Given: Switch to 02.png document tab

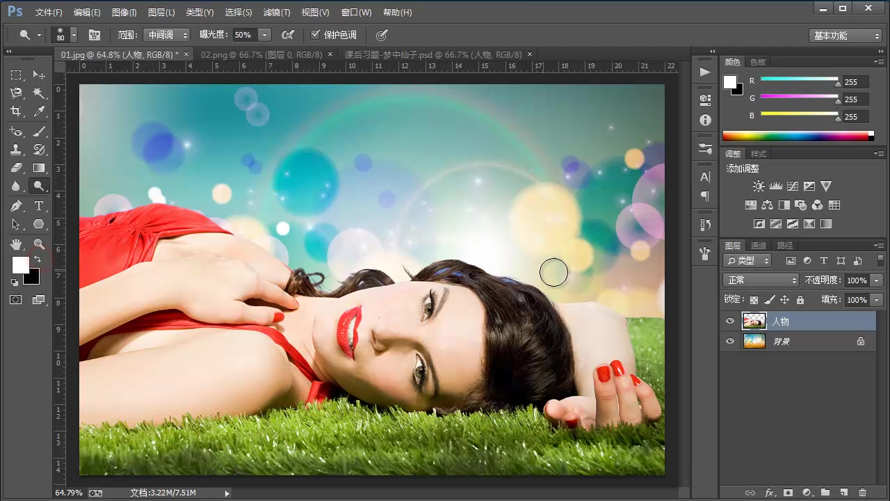Looking at the screenshot, I should coord(261,54).
